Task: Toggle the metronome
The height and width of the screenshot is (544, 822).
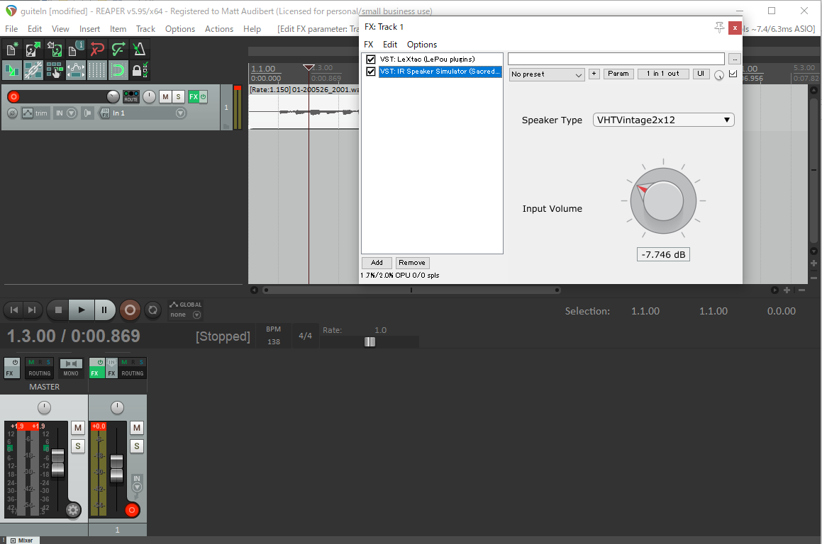Action: [x=138, y=48]
